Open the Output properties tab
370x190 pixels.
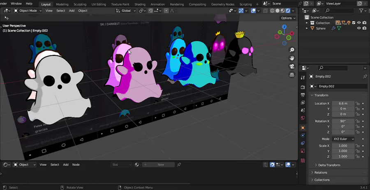click(x=303, y=95)
